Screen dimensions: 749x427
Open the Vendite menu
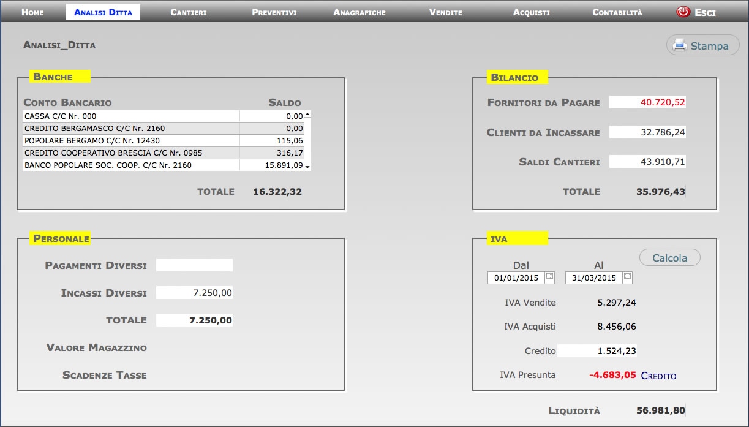[445, 12]
